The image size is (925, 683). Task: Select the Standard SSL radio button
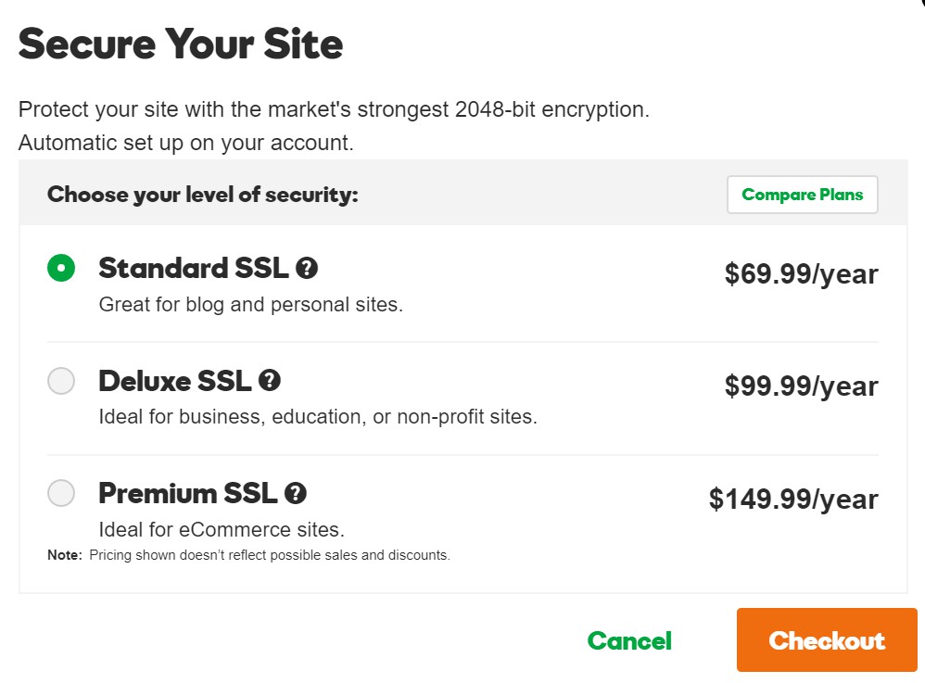pos(60,268)
